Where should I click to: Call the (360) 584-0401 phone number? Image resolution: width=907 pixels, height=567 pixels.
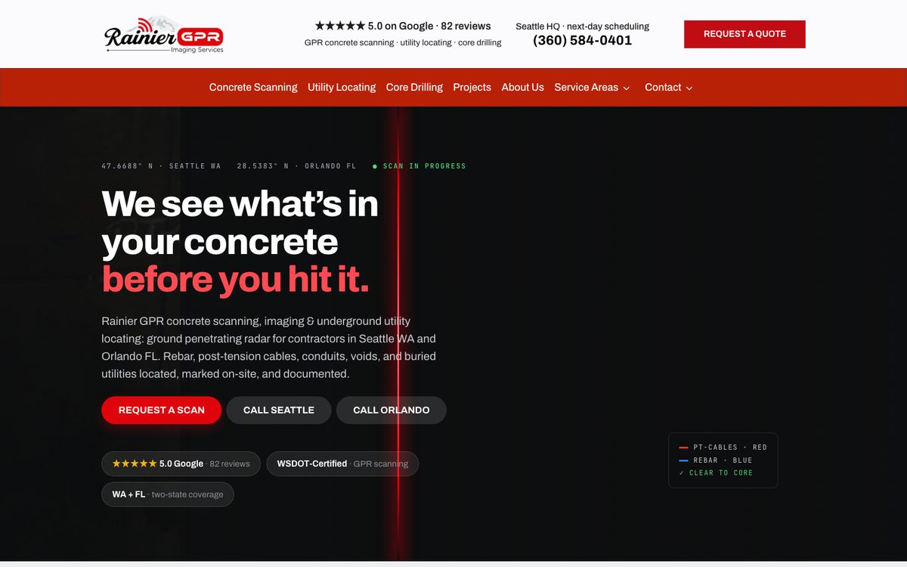583,41
